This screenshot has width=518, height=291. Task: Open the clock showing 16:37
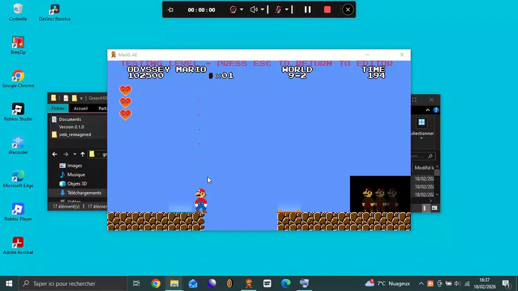pos(485,284)
